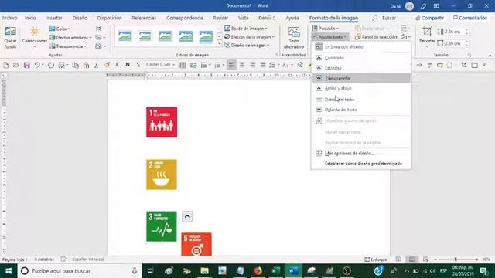This screenshot has height=278, width=495.
Task: Choose En línea con el texto
Action: (361, 46)
